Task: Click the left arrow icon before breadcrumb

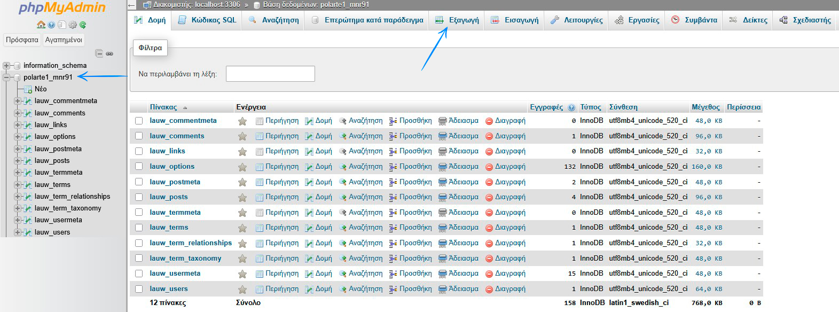Action: coord(132,5)
